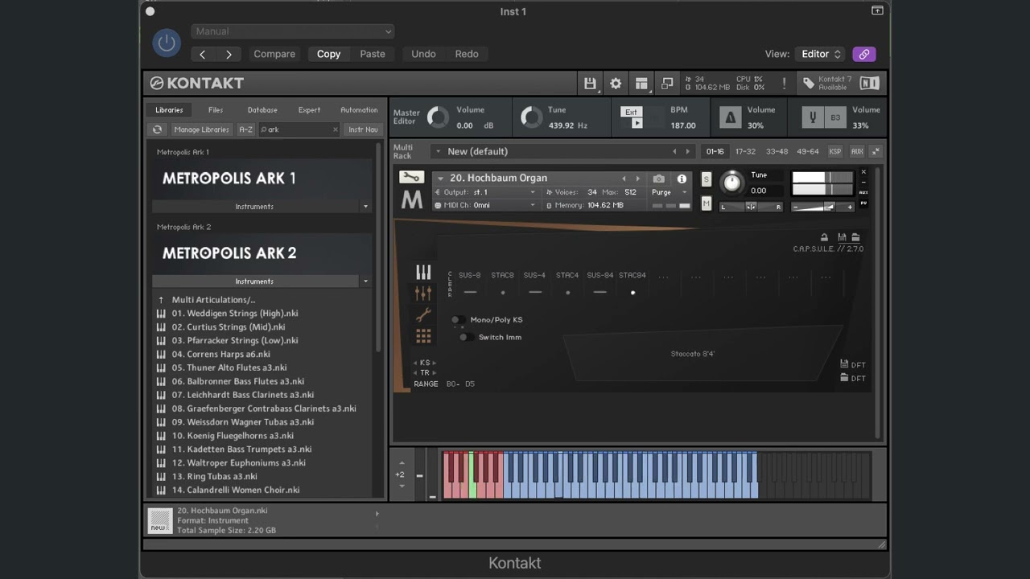
Task: Toggle the Mono/Poly KS switch
Action: point(457,320)
